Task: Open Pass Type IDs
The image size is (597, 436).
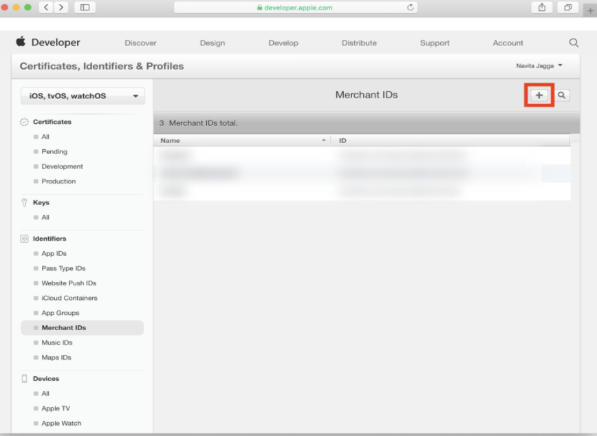Action: 63,268
